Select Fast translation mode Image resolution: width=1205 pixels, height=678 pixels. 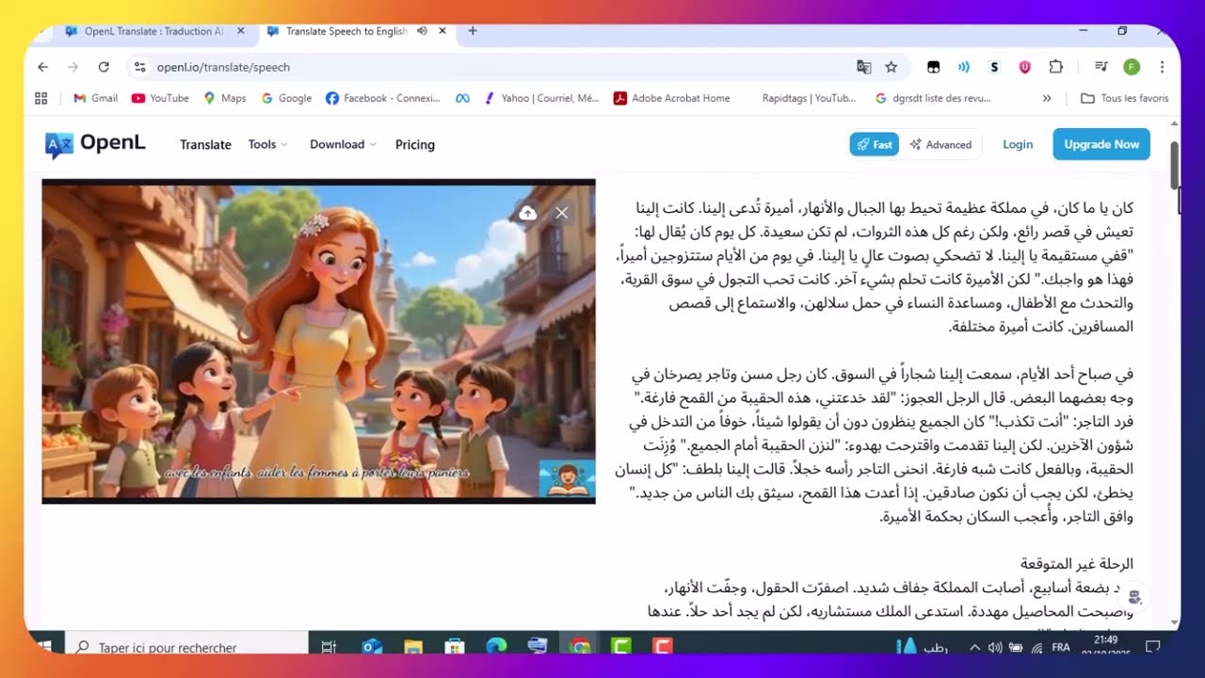[x=874, y=144]
